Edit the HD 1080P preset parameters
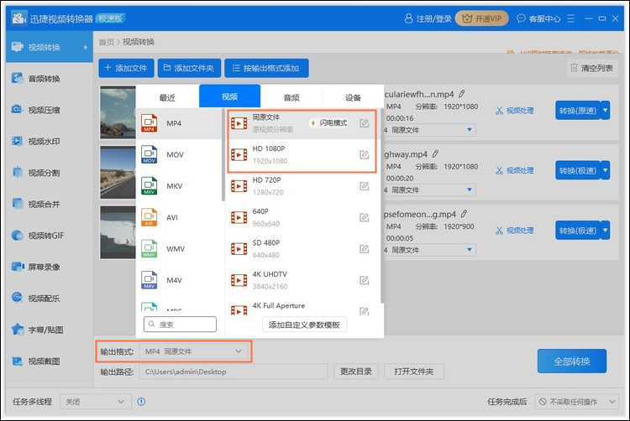630x421 pixels. point(364,154)
